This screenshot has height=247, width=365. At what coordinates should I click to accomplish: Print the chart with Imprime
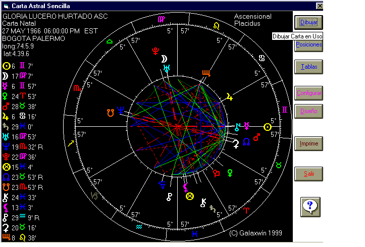(308, 143)
